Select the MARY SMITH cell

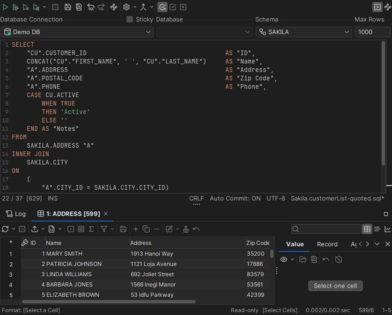(87, 254)
